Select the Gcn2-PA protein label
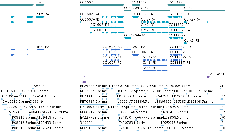The width and height of the screenshot is (225, 132). (150, 57)
